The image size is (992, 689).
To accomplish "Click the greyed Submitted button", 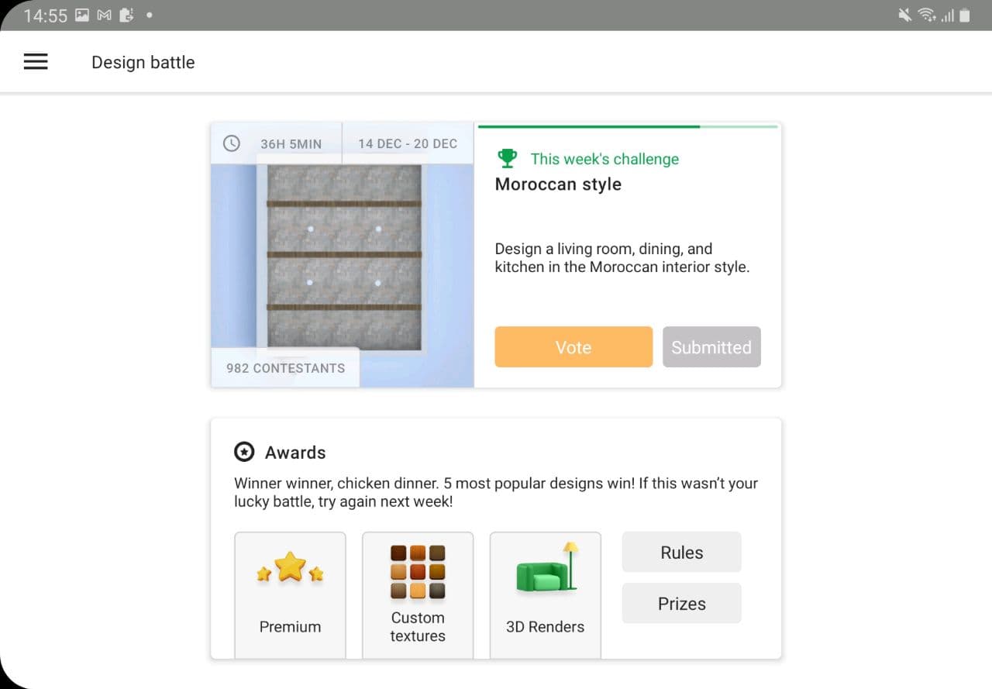I will point(711,346).
